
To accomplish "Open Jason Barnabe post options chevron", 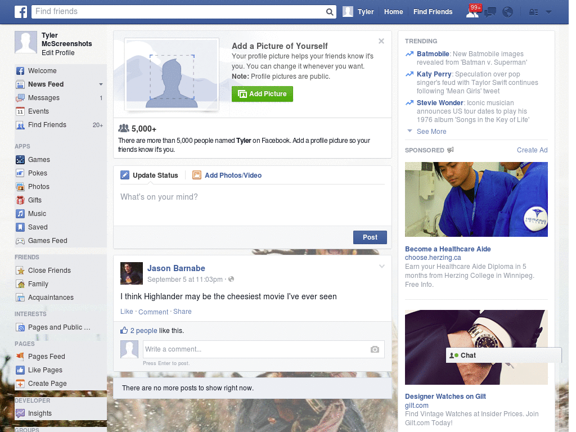I will tap(382, 266).
